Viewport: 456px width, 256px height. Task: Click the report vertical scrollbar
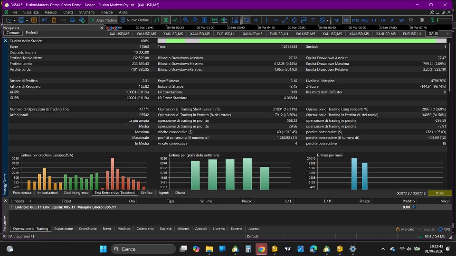(450, 67)
